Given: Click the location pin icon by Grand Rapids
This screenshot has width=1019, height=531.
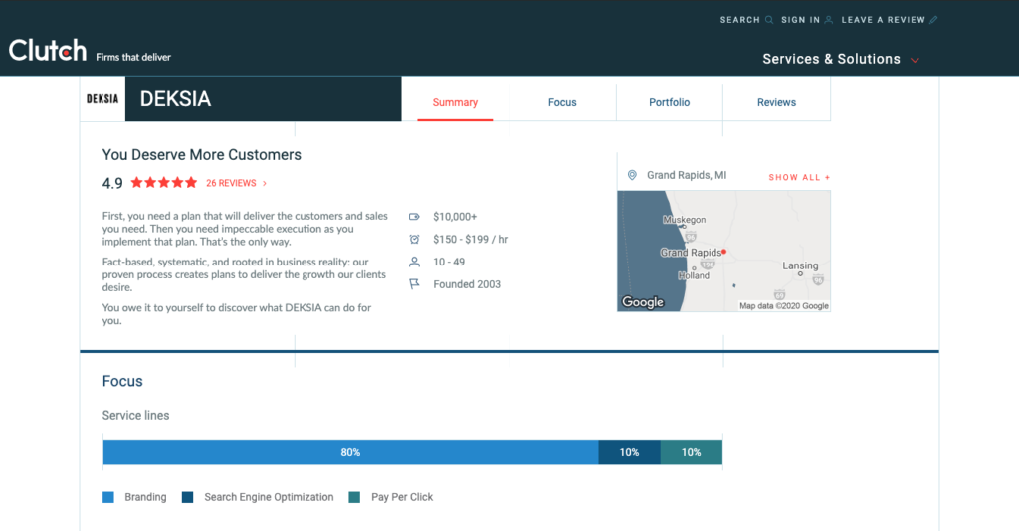Looking at the screenshot, I should tap(632, 175).
